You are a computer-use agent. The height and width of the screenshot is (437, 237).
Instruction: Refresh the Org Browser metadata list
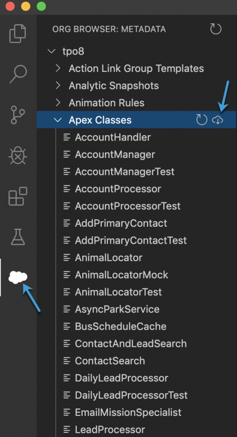coord(215,29)
